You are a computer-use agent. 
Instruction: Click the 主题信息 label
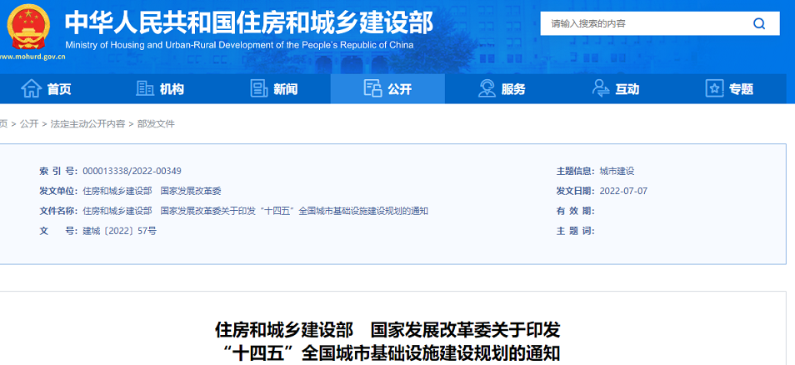pyautogui.click(x=576, y=171)
